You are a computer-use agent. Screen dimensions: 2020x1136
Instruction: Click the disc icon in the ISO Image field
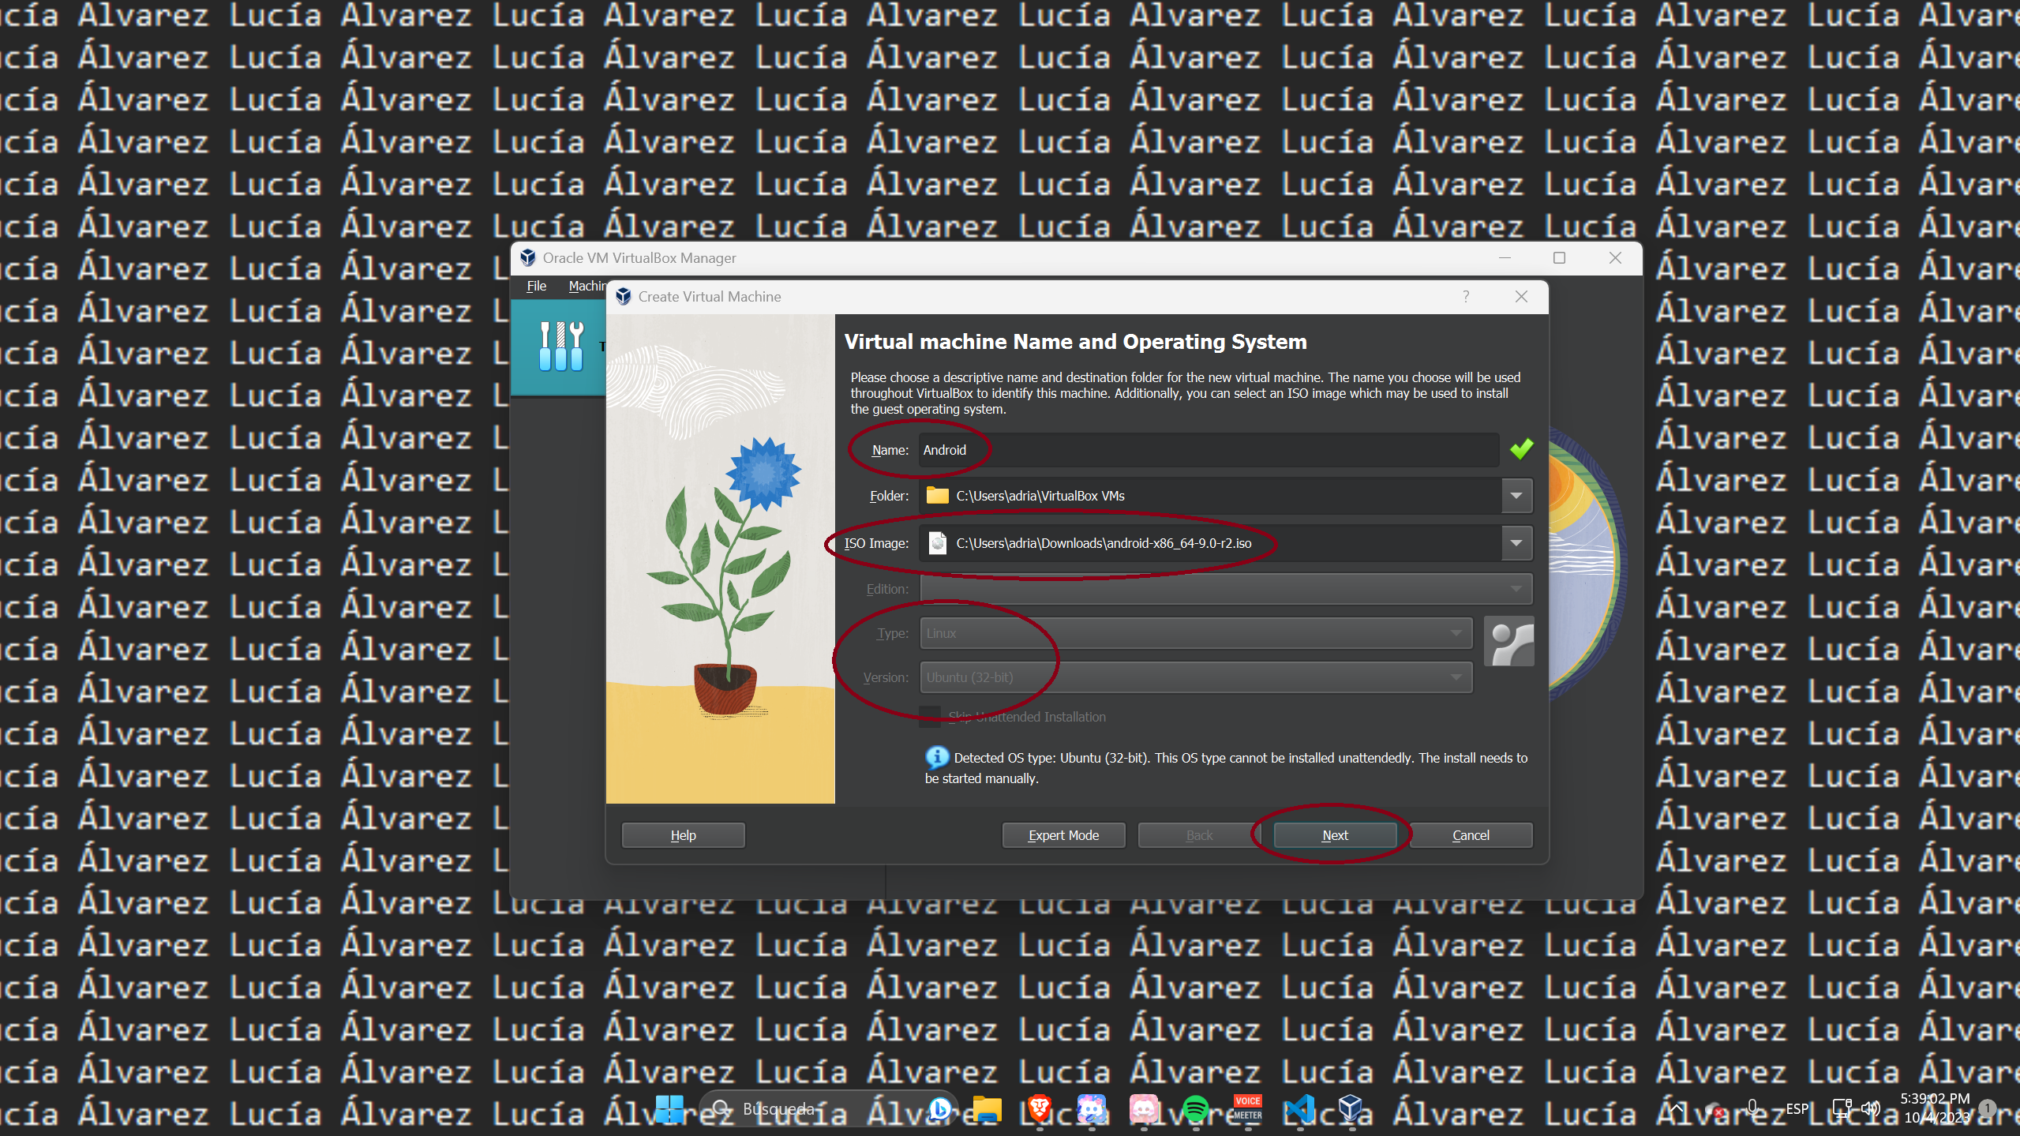click(x=936, y=543)
